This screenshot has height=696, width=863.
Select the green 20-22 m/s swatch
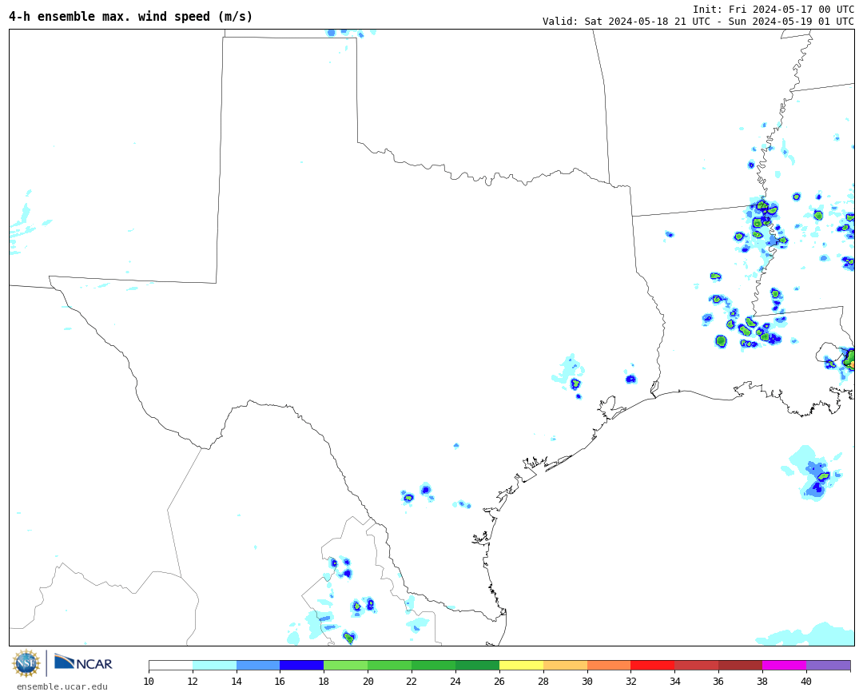tap(390, 665)
